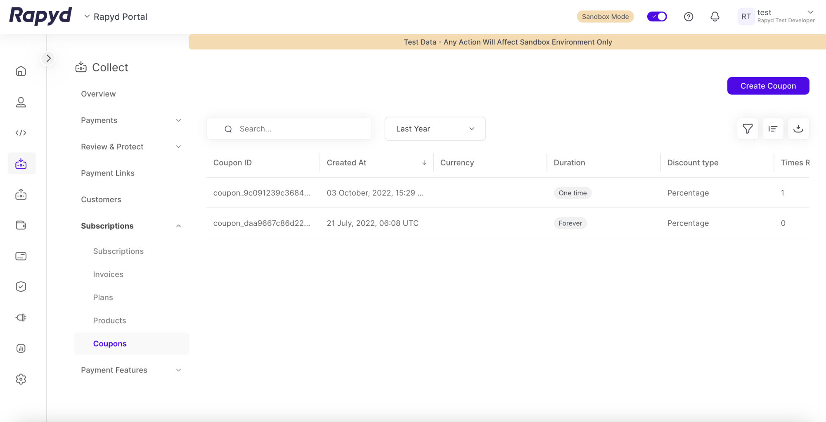Open the Developers code icon in sidebar

(21, 133)
